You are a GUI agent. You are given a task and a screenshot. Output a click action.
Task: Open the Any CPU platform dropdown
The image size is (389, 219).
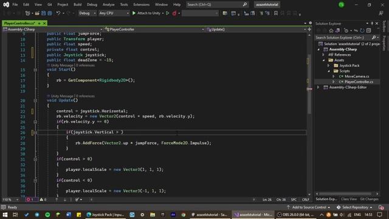pyautogui.click(x=114, y=13)
